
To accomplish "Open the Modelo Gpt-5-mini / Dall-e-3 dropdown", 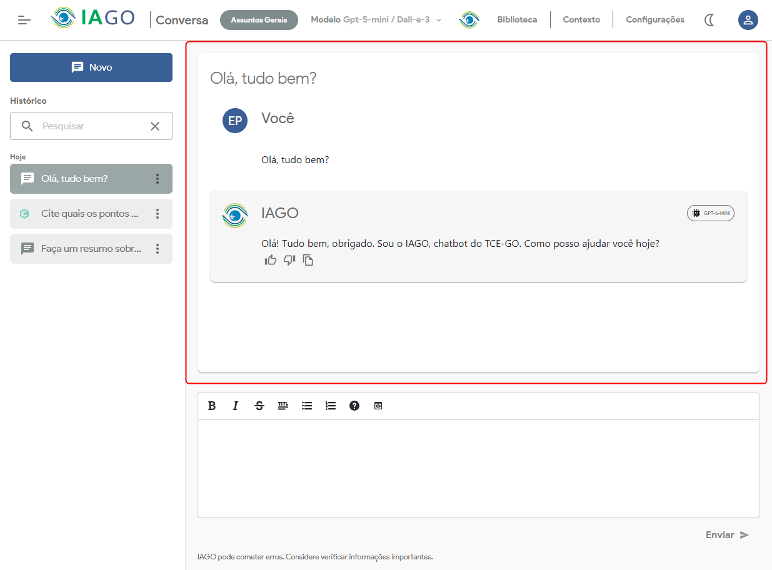I will click(x=376, y=20).
